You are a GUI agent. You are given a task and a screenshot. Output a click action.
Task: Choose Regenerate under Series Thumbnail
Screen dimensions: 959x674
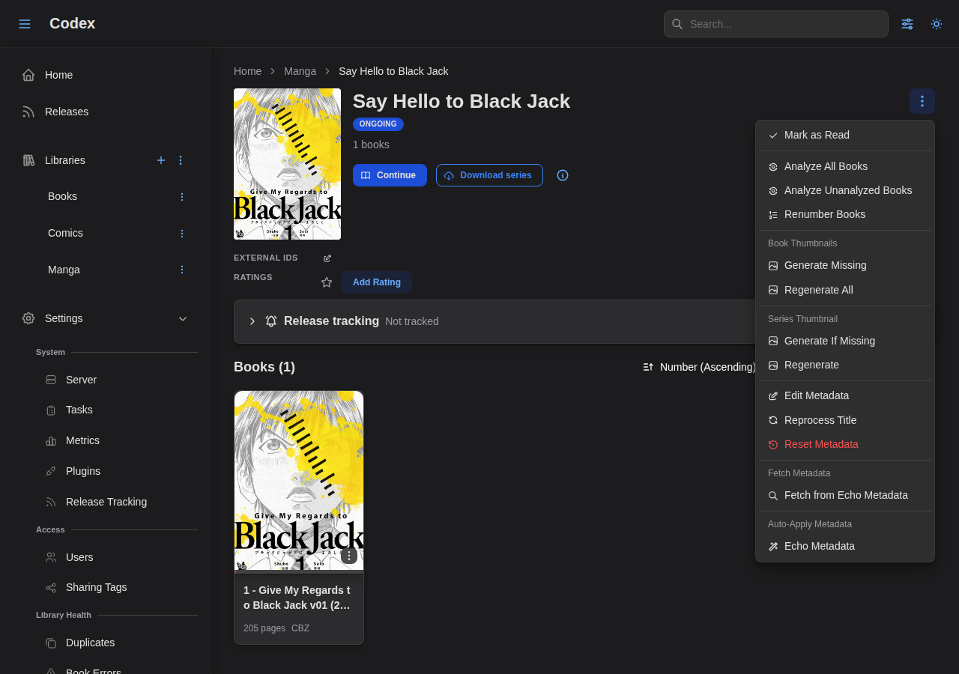pos(845,365)
